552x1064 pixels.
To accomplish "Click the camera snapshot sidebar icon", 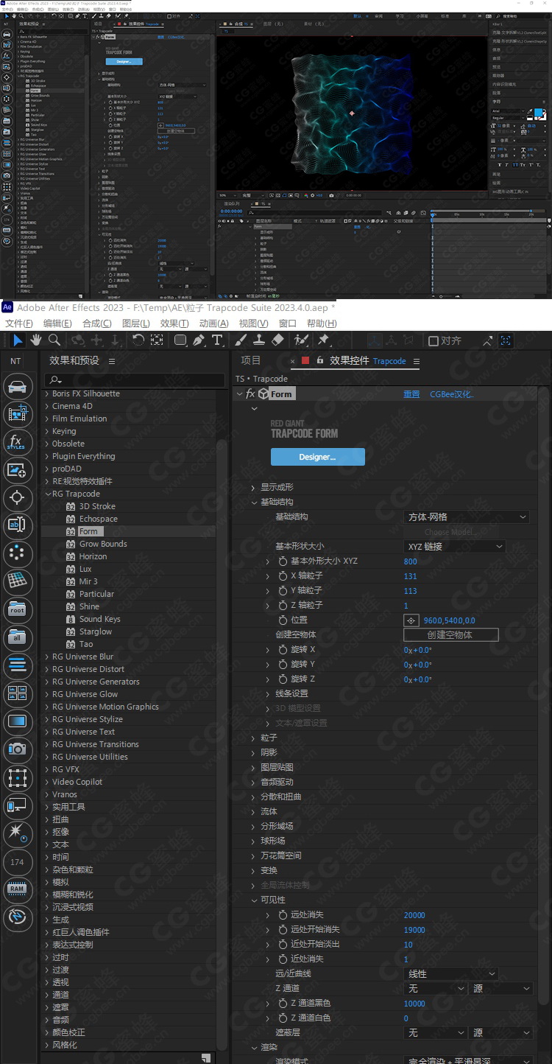I will [x=17, y=749].
